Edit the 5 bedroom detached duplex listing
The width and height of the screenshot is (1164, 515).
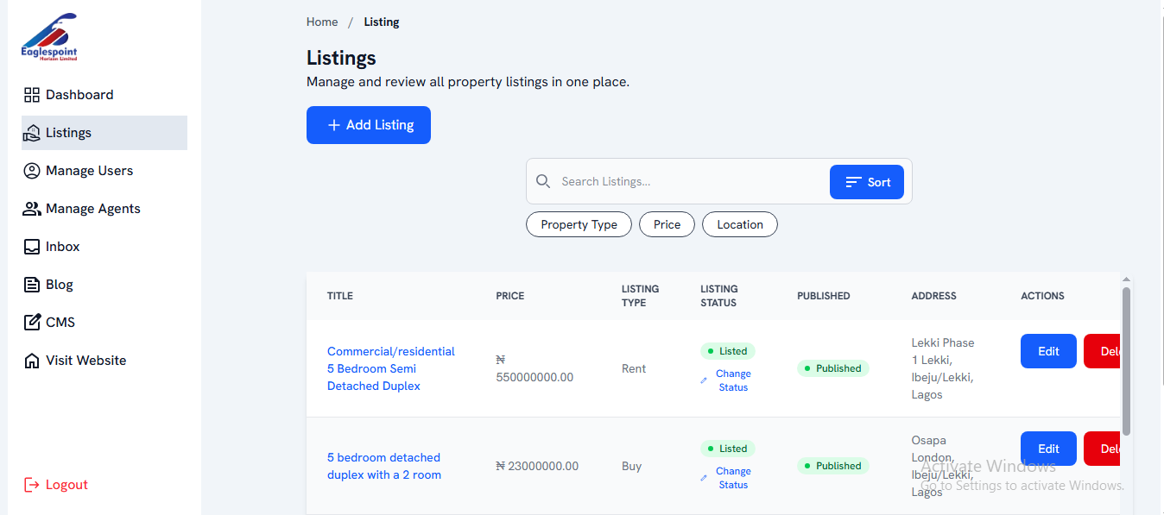pyautogui.click(x=1048, y=449)
